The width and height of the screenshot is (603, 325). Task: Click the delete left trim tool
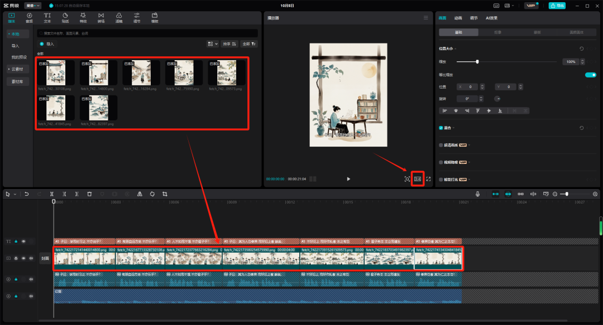64,194
